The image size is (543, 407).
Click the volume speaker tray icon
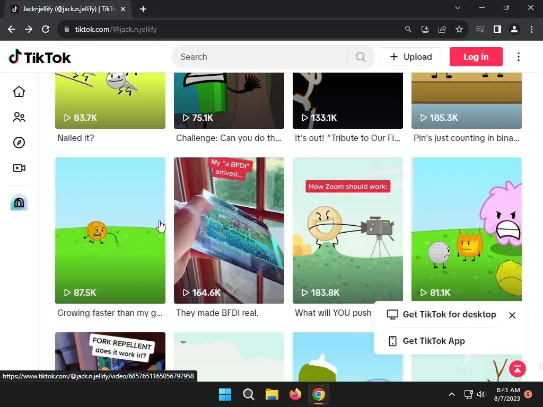[x=481, y=394]
